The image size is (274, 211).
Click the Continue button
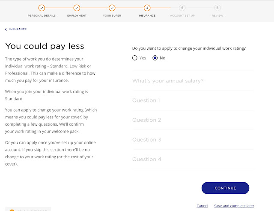pyautogui.click(x=225, y=188)
